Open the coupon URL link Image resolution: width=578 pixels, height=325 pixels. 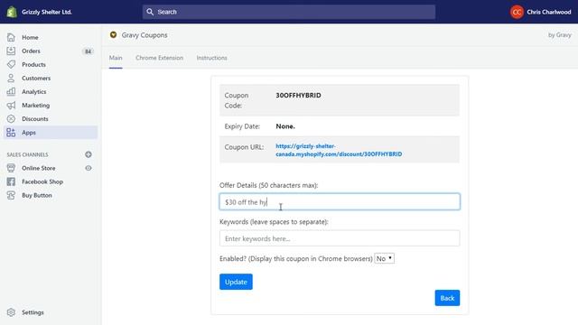point(339,150)
